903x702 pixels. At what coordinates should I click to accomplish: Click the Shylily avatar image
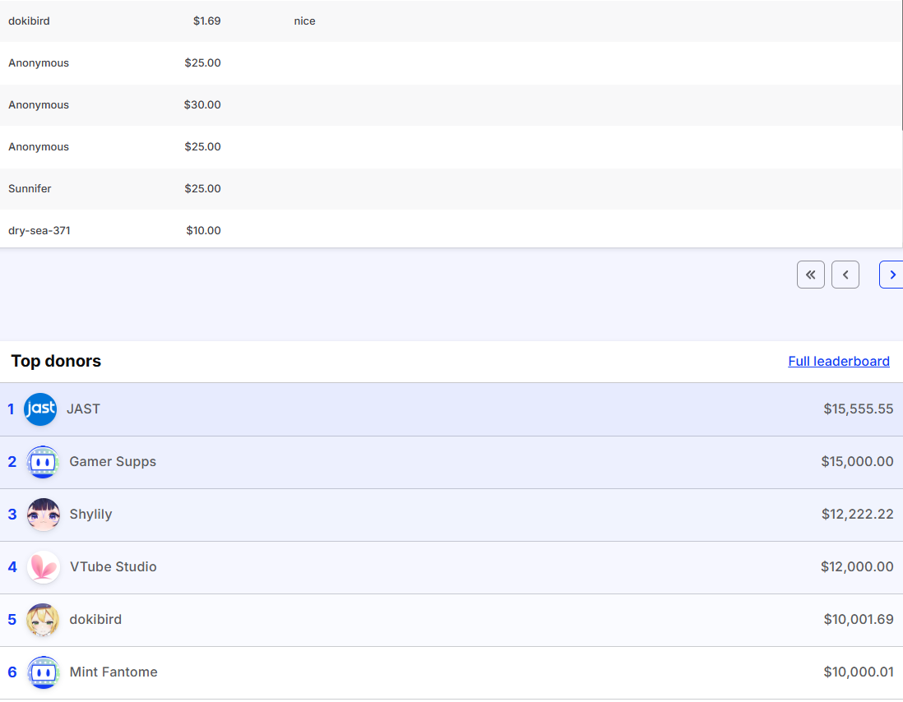click(x=44, y=515)
